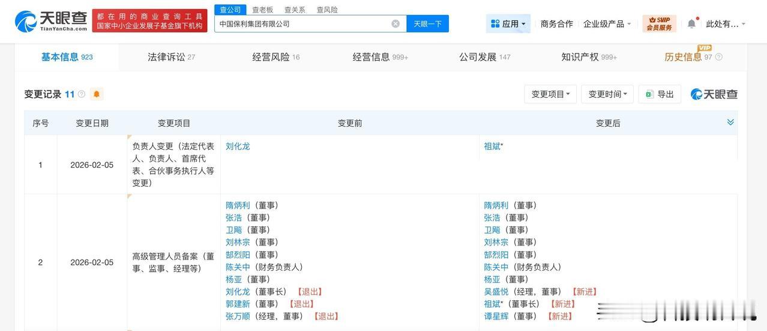This screenshot has height=331, width=767.
Task: Click the orange alert bell next to 变更记录
Action: 97,94
